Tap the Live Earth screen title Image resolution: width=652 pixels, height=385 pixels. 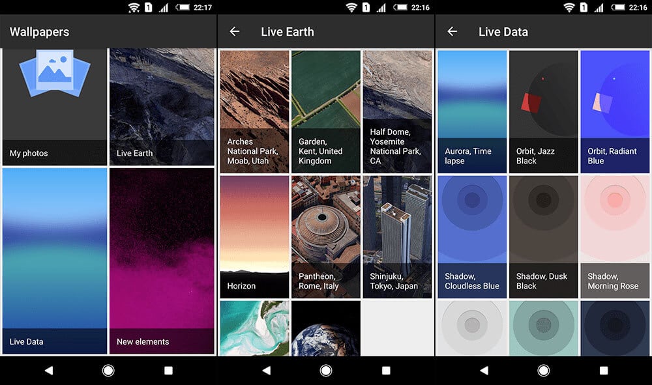(288, 32)
